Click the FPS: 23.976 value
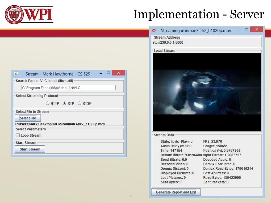The width and height of the screenshot is (271, 203). [213, 141]
